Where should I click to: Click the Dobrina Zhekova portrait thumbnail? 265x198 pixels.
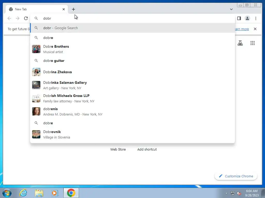pos(36,72)
